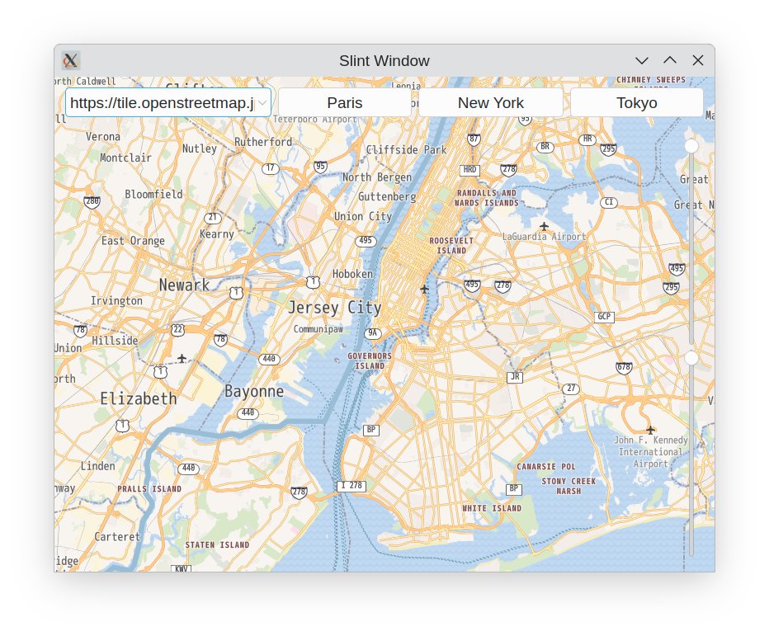This screenshot has height=636, width=769.
Task: Click the GCP highway shield
Action: tap(604, 317)
